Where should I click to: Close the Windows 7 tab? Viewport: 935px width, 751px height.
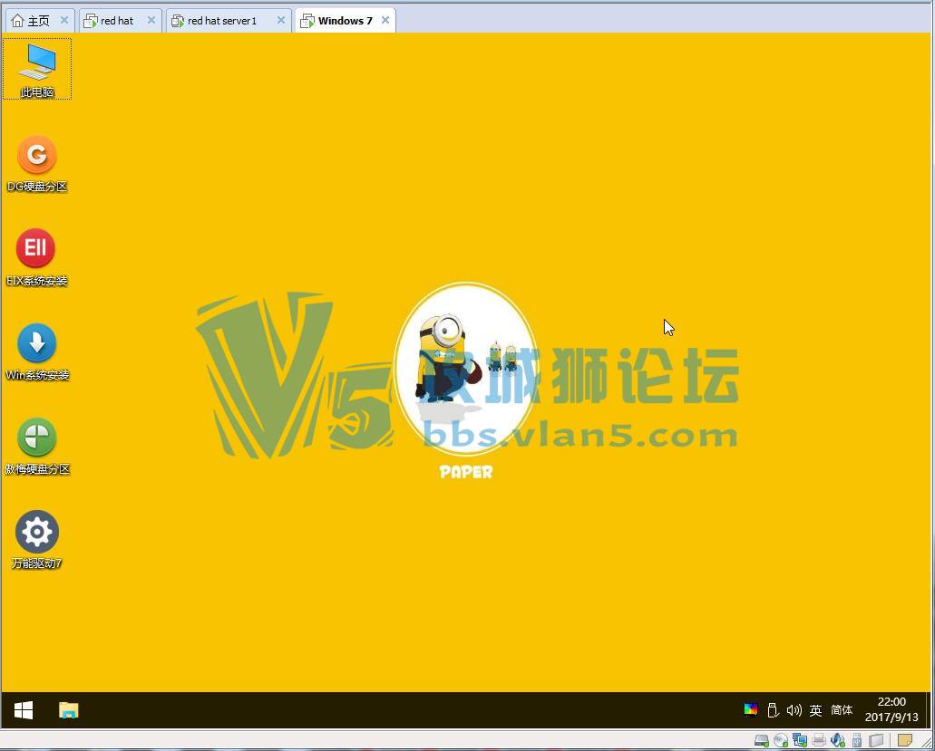385,20
